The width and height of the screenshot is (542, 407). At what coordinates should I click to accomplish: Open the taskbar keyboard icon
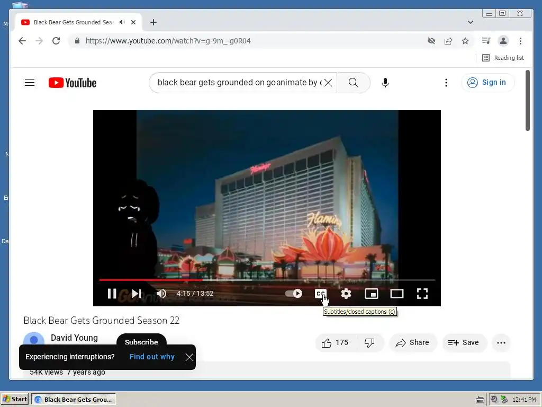[x=480, y=400]
